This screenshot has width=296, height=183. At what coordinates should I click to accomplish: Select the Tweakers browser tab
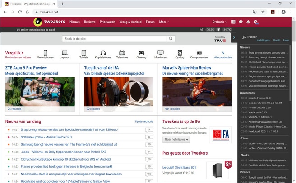30,4
